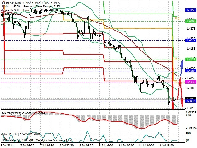
Task: Click the Stoch(10,3,3) indicator label
Action: [x=10, y=134]
